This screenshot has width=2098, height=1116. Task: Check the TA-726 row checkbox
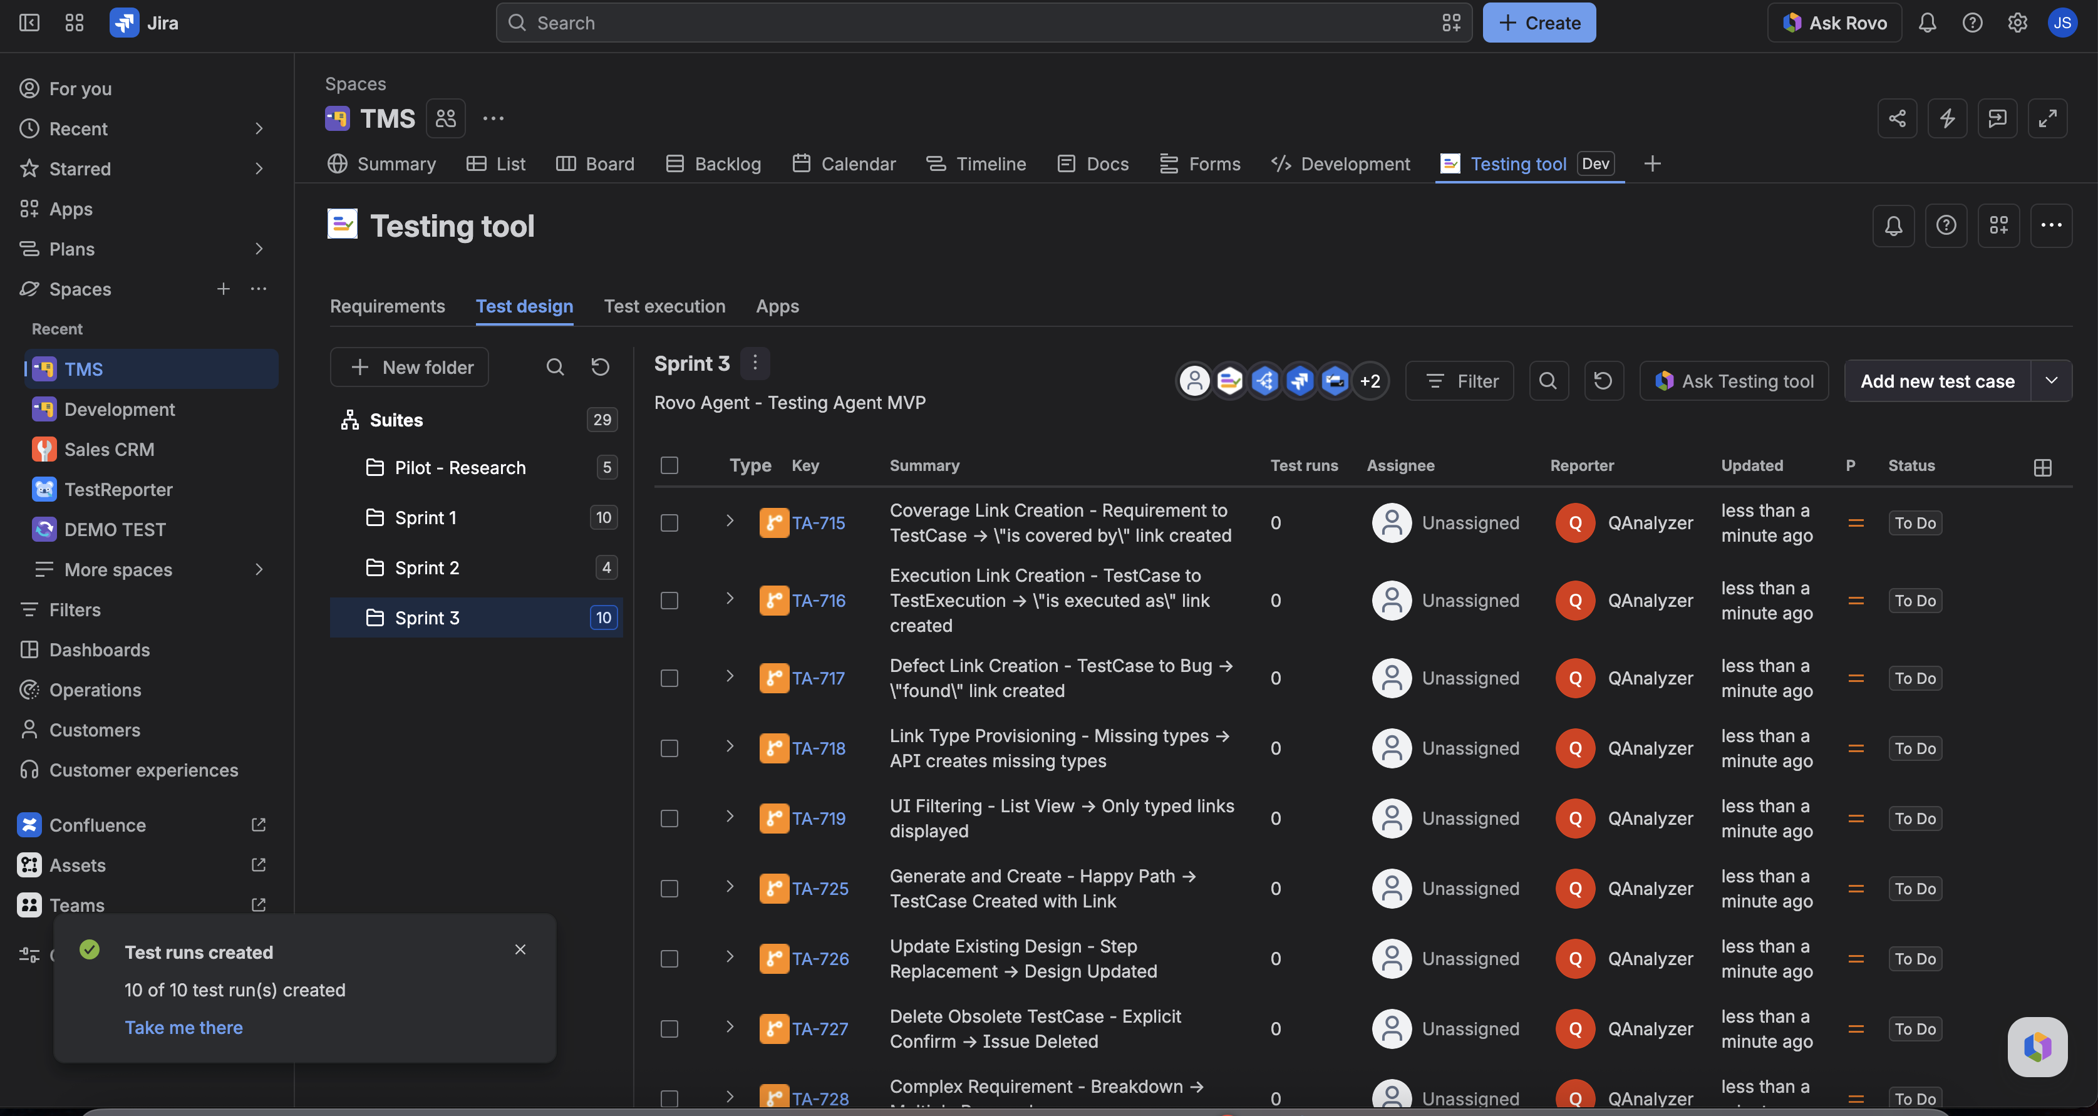coord(669,959)
